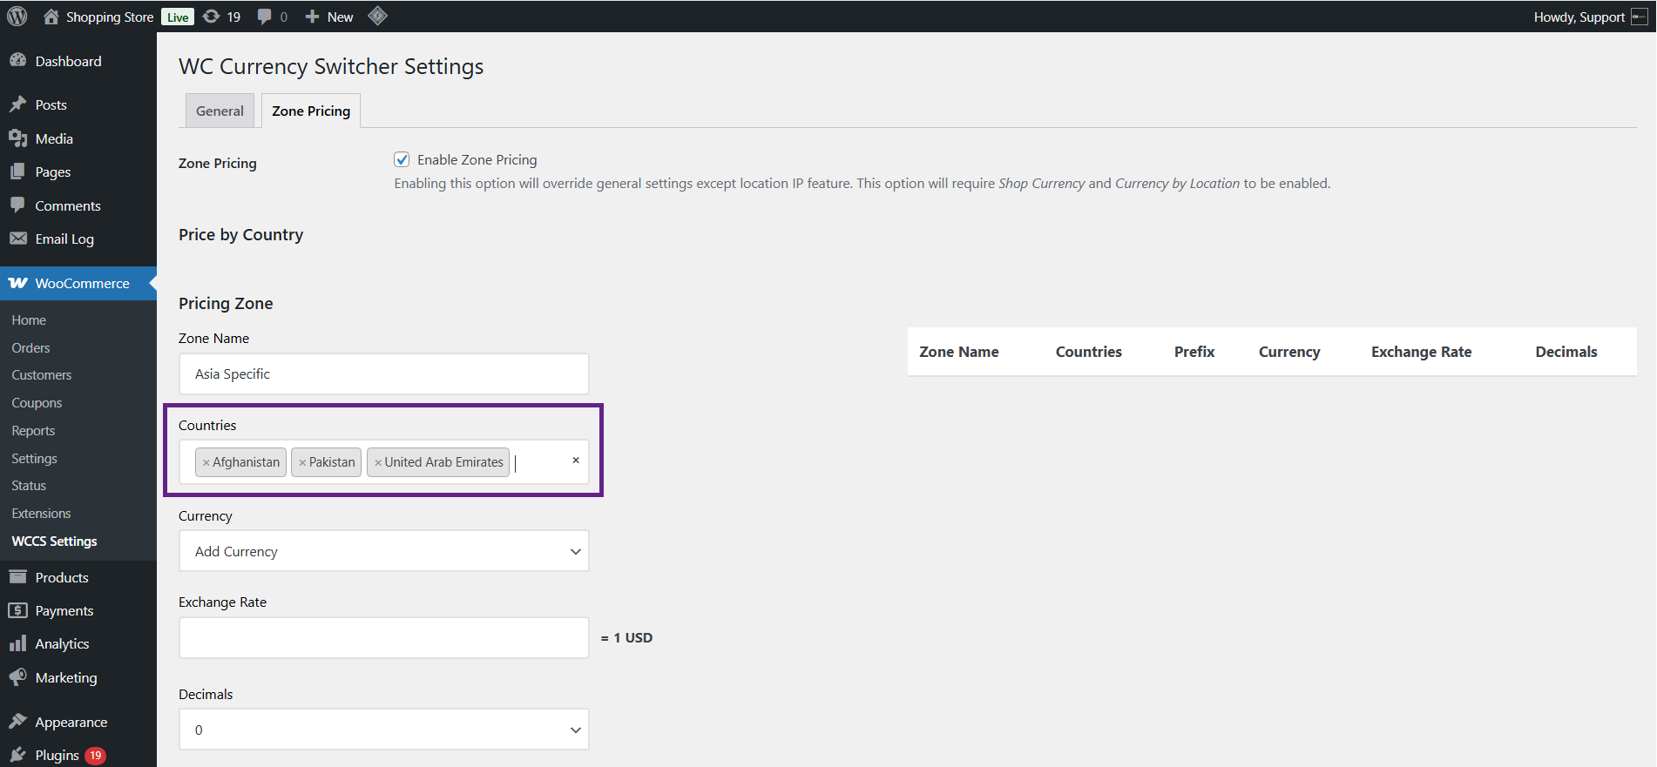Click the Analytics bar chart icon
Image resolution: width=1657 pixels, height=767 pixels.
tap(17, 643)
